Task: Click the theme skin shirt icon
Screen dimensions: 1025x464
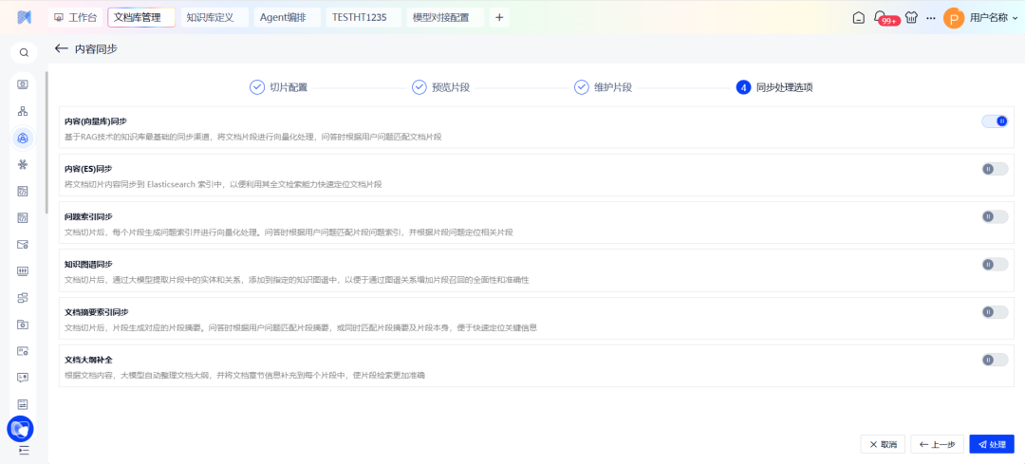Action: (911, 17)
